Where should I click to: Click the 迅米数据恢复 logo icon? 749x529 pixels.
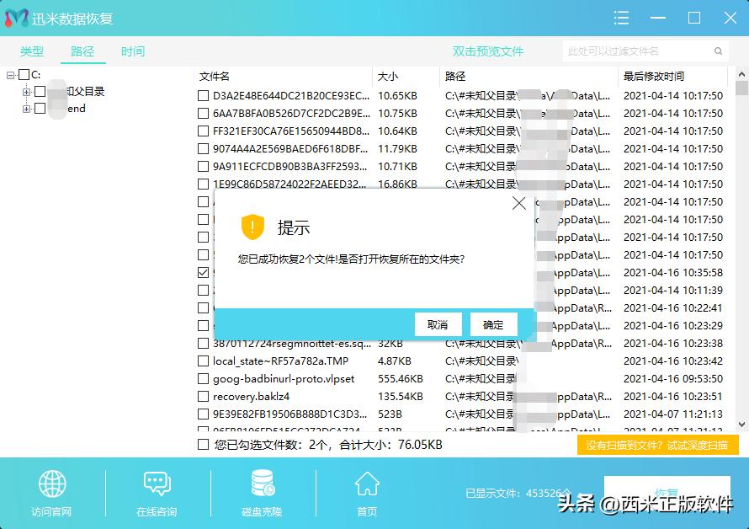[x=15, y=17]
